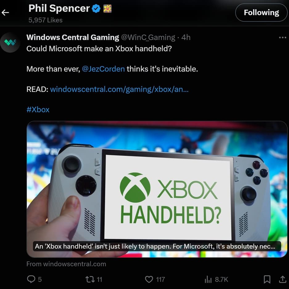The height and width of the screenshot is (289, 289).
Task: Click the back arrow icon
Action: [x=5, y=13]
